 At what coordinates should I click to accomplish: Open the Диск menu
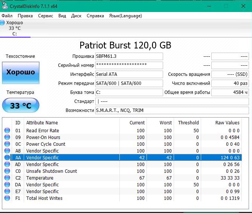(x=76, y=16)
